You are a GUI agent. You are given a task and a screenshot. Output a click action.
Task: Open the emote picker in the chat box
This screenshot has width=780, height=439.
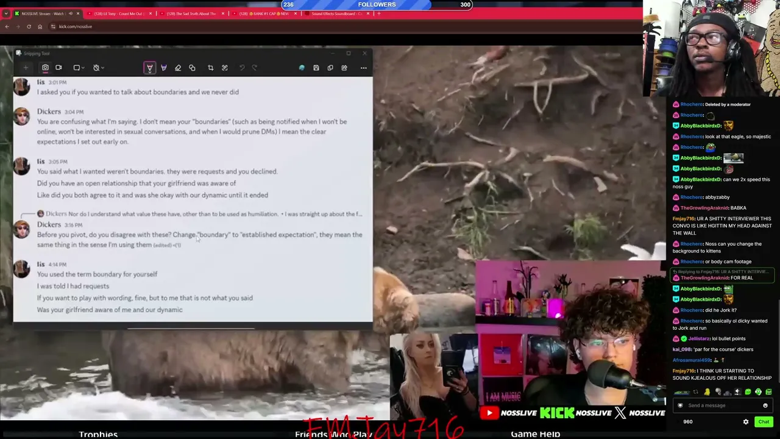[x=765, y=405]
